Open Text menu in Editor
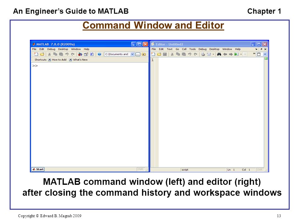Image resolution: width=299 pixels, height=224 pixels. point(170,49)
